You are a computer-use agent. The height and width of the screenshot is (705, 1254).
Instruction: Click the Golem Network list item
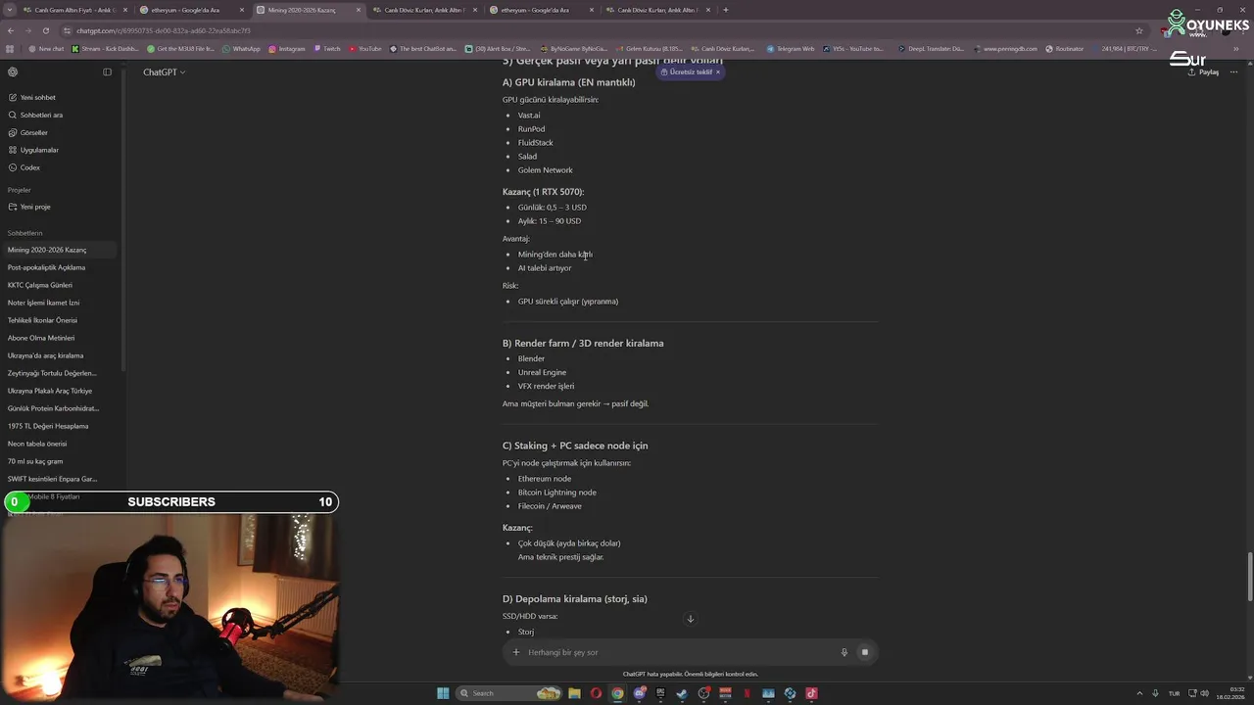[545, 170]
